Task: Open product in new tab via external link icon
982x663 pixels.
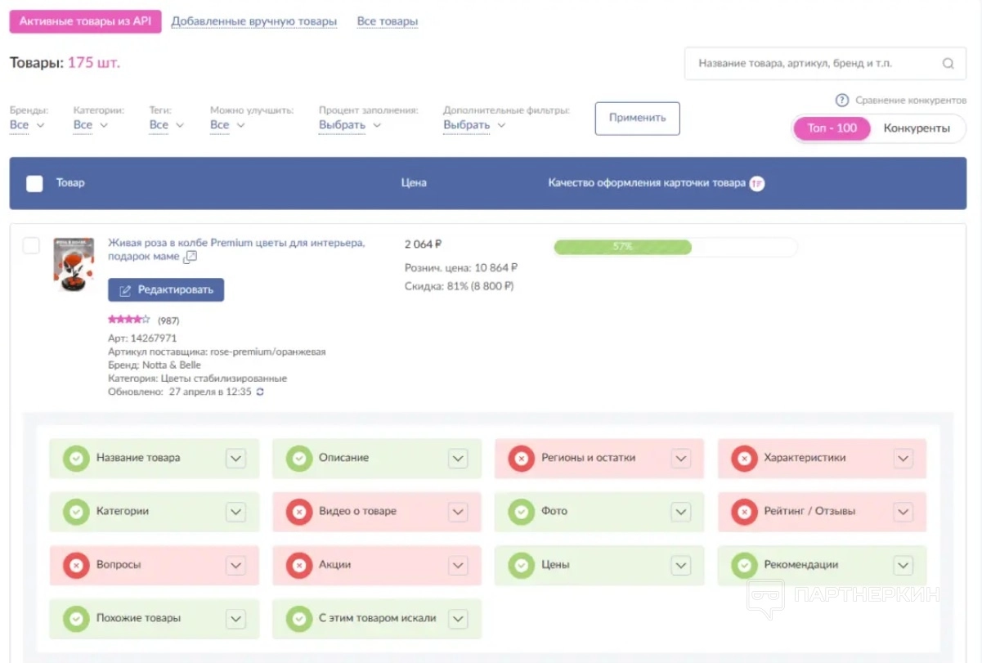Action: 191,258
